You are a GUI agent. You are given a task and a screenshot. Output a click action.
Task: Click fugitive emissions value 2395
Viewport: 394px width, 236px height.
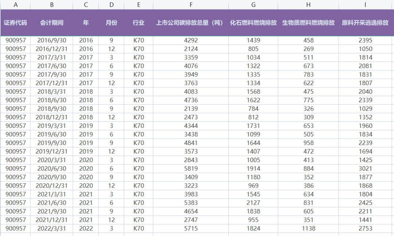pyautogui.click(x=365, y=40)
